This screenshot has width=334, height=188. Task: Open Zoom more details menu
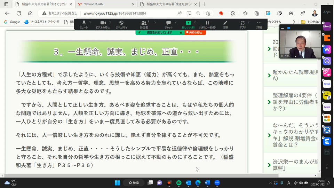click(259, 25)
